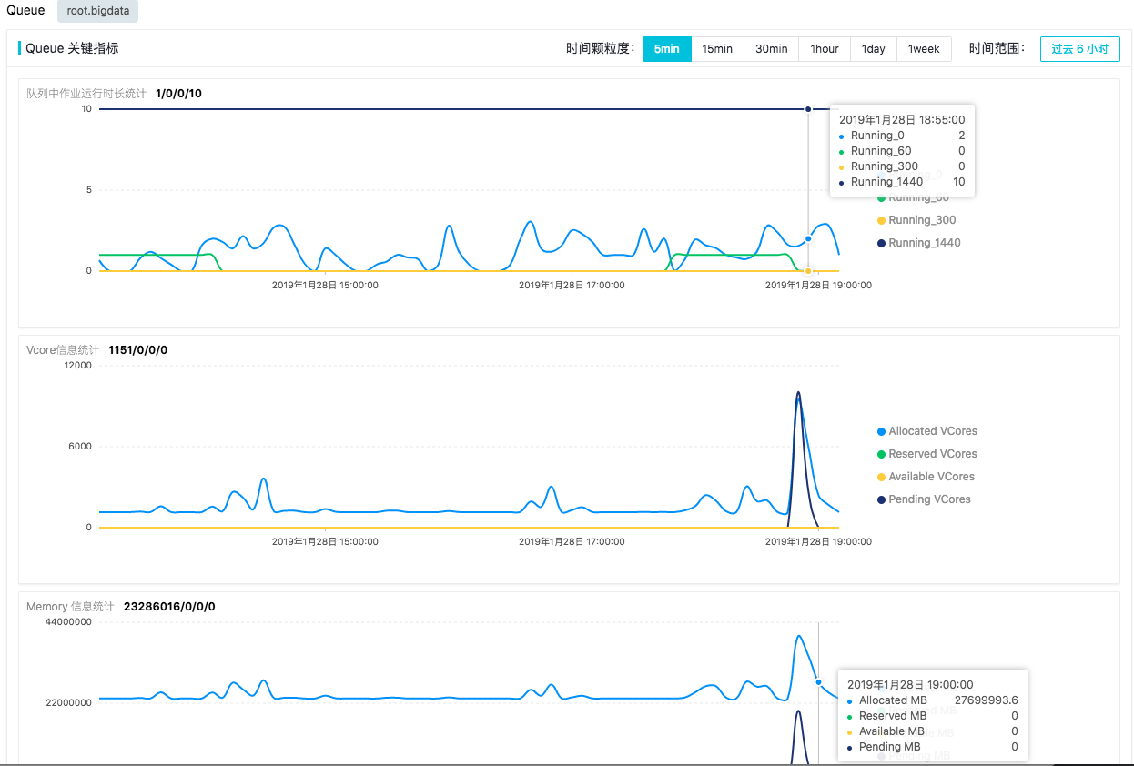This screenshot has width=1134, height=766.
Task: Click the 27699993.6 Allocated MB tooltip value
Action: 986,700
